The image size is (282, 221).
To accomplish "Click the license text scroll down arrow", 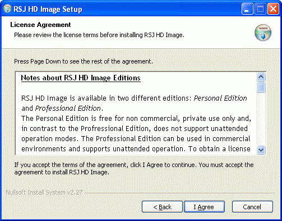I will click(x=261, y=150).
